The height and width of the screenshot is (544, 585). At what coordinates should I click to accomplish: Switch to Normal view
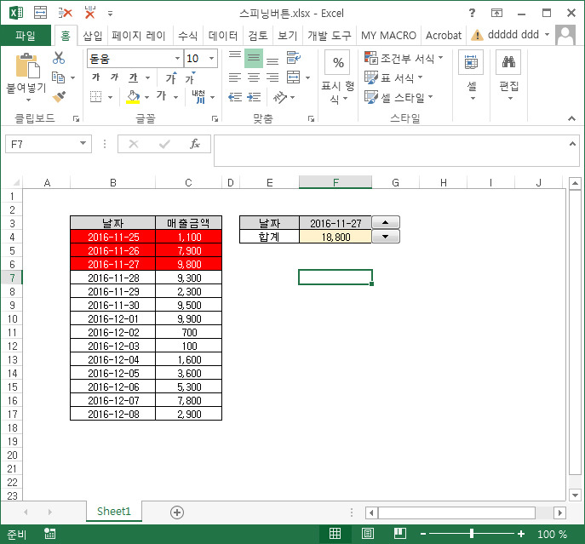[335, 534]
